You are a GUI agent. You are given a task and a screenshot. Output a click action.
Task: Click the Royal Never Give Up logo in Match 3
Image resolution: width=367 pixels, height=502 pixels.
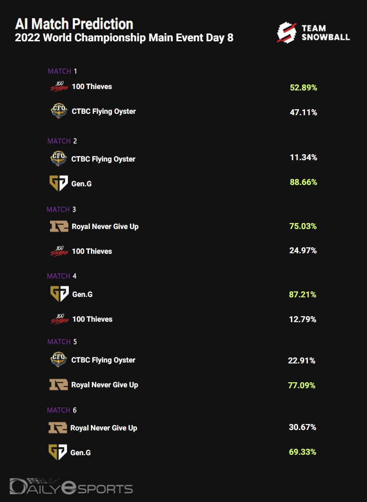59,226
